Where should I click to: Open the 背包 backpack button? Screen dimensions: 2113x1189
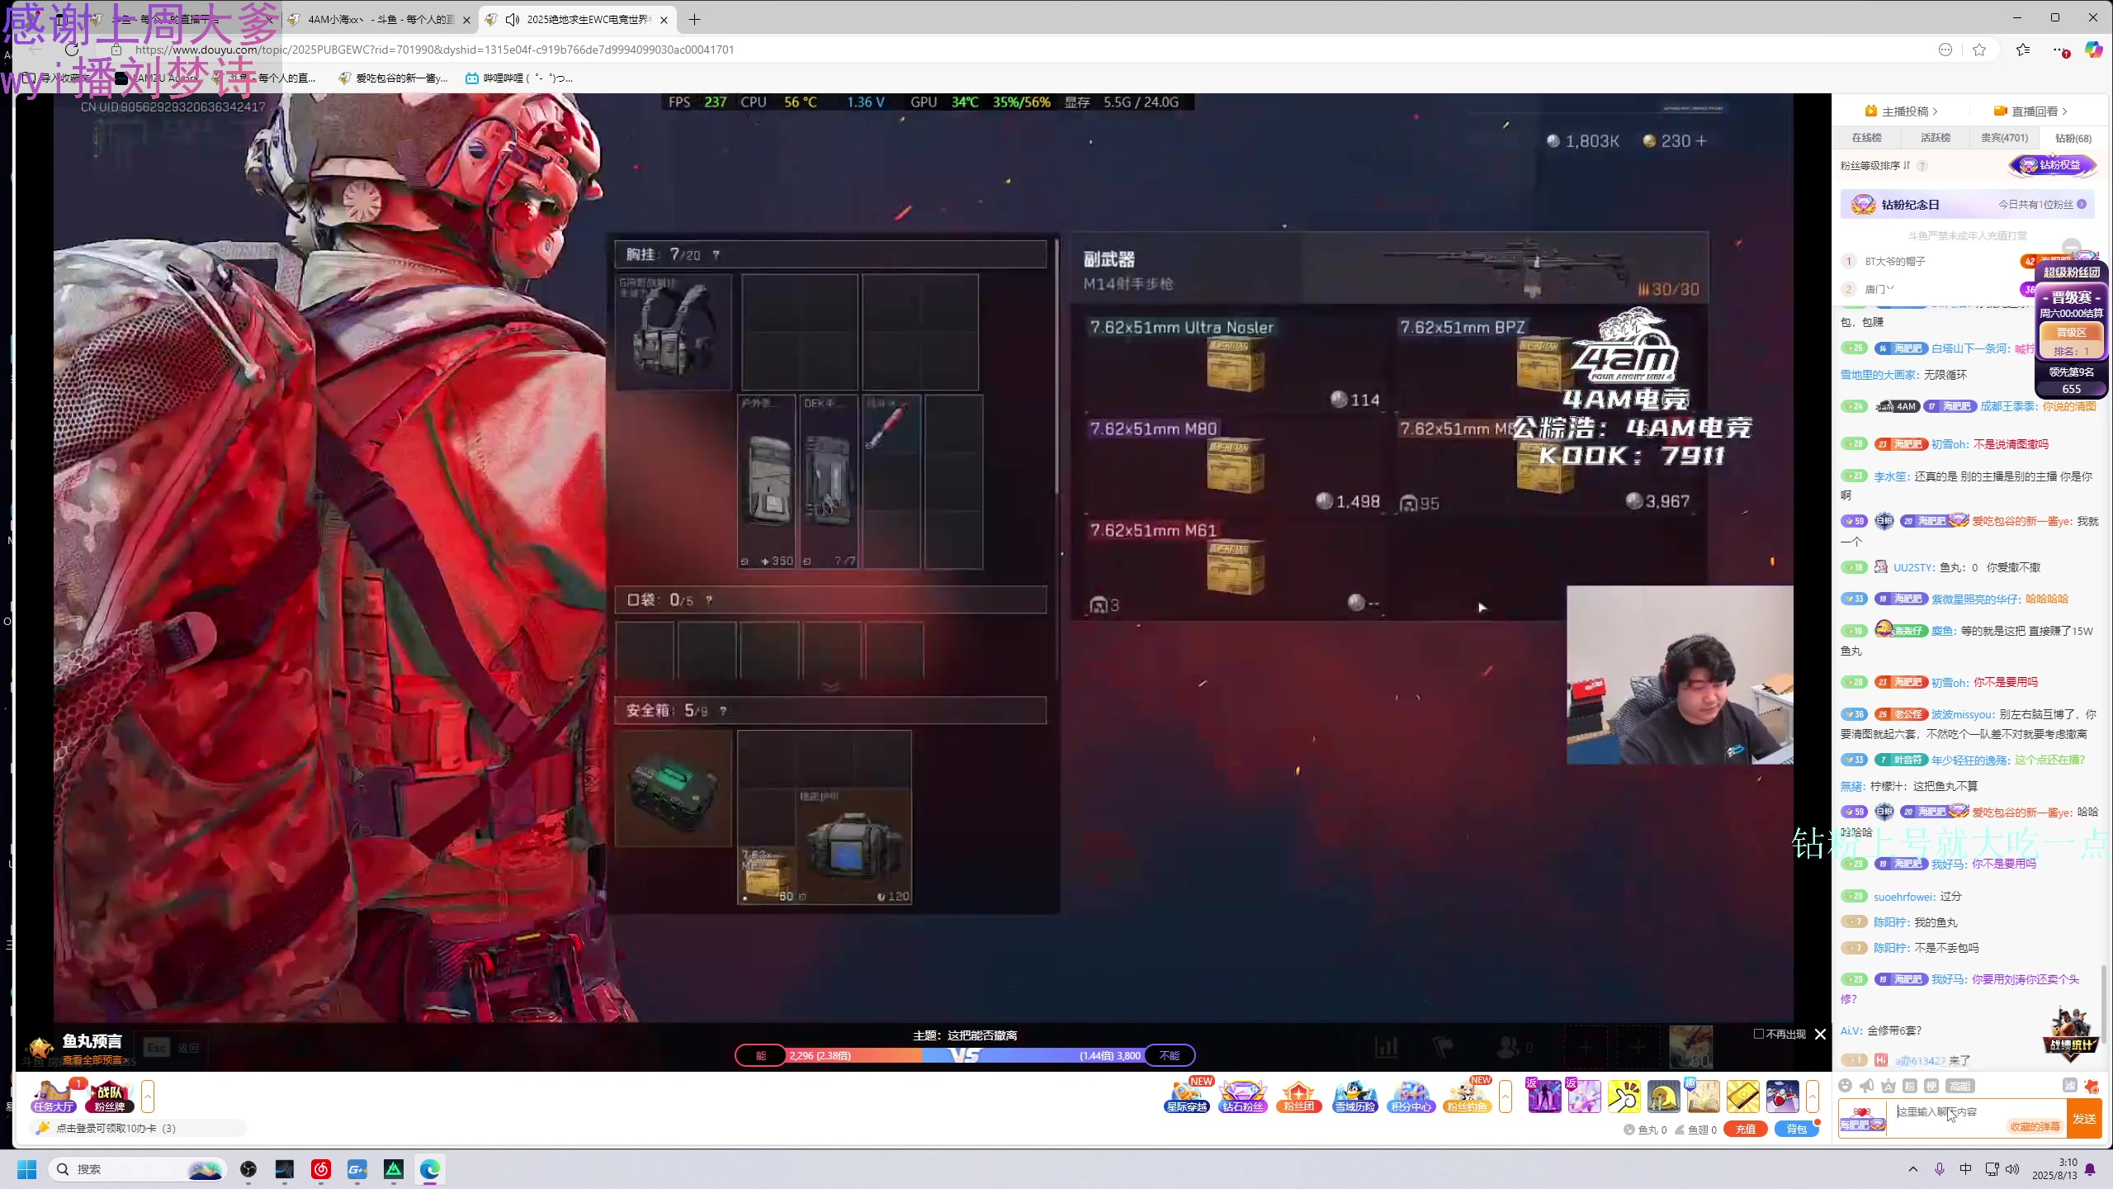point(1797,1130)
